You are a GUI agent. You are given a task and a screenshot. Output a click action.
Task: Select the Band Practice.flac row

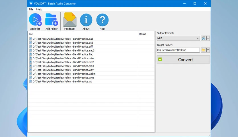(x=91, y=54)
